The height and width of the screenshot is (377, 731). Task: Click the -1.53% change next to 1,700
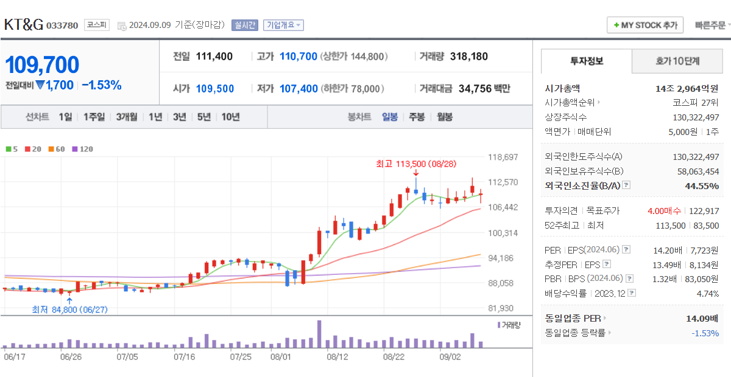102,85
